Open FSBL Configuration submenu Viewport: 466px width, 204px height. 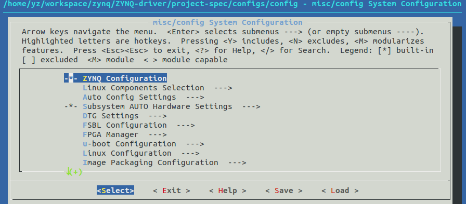tap(138, 125)
